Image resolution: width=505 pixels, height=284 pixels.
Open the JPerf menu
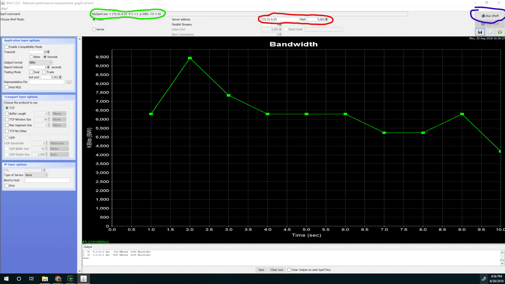point(4,9)
